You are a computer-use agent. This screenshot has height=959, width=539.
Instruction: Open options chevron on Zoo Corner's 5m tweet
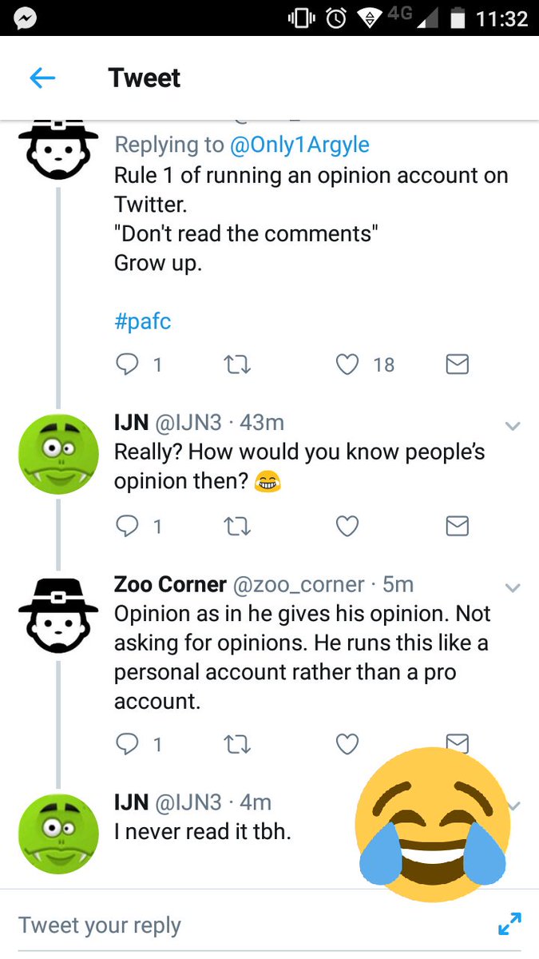(x=513, y=587)
